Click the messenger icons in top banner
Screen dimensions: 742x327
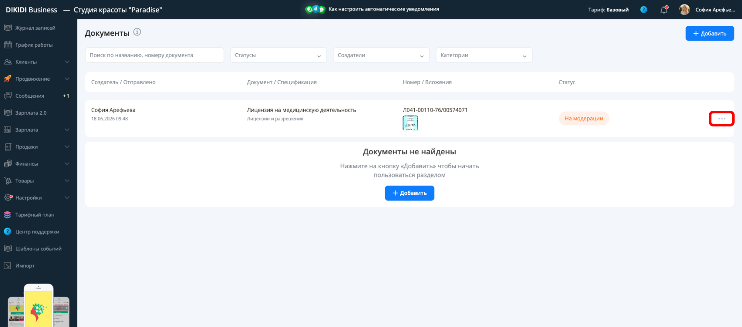tap(315, 9)
